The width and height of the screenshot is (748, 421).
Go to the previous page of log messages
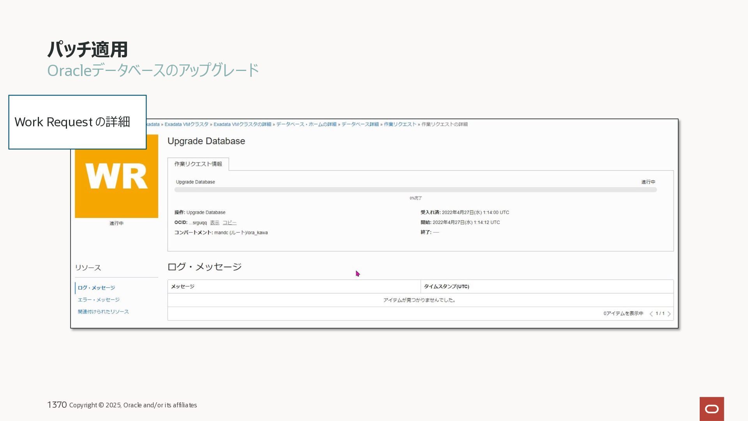(651, 314)
